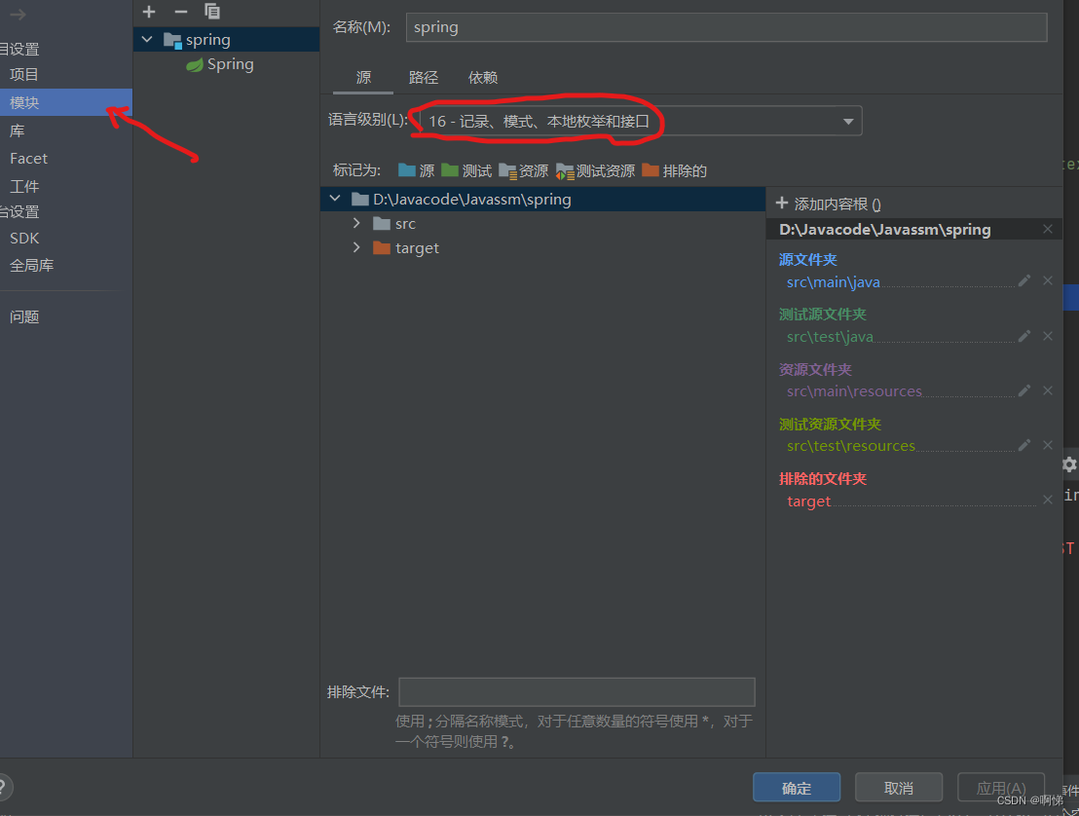
Task: Remove src\test\resources test resource folder
Action: pyautogui.click(x=1047, y=445)
